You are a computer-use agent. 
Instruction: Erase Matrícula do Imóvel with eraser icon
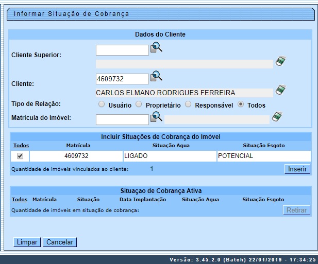277,117
